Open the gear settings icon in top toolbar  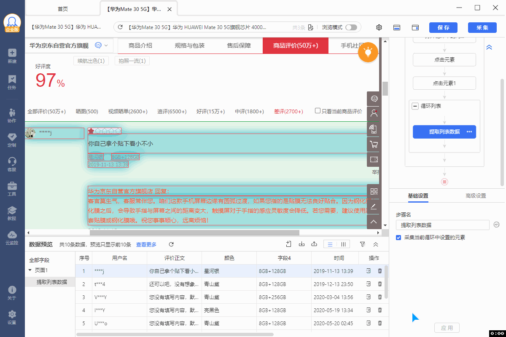point(379,27)
